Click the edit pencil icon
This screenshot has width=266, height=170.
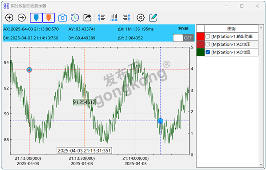click(x=153, y=18)
